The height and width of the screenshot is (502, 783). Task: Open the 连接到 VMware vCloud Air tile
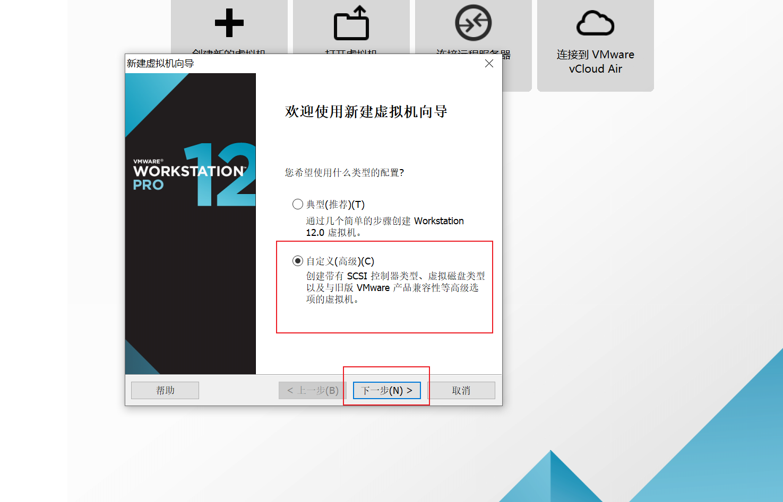pos(596,46)
